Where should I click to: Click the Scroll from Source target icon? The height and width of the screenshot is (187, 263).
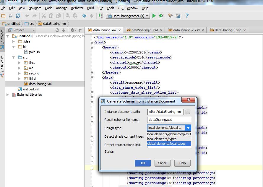pos(57,30)
